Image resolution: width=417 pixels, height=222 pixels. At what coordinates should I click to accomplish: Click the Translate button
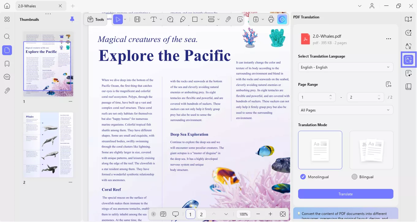pyautogui.click(x=345, y=194)
